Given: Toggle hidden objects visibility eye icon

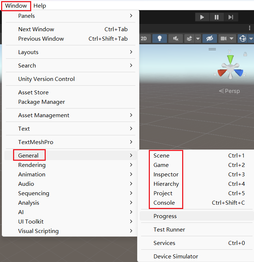Looking at the screenshot, I should tap(210, 38).
